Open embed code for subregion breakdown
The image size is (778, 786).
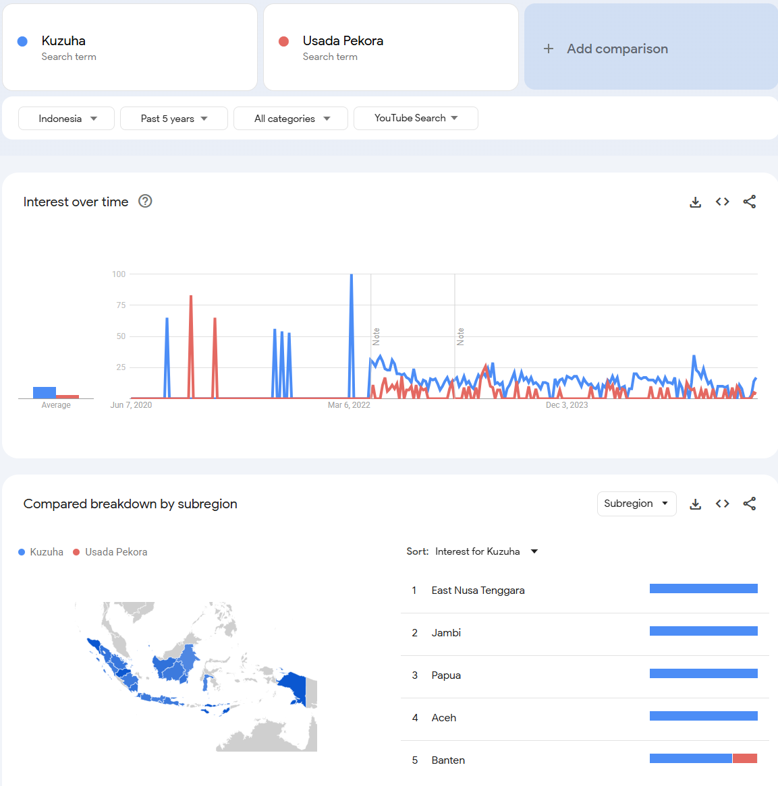pos(722,504)
